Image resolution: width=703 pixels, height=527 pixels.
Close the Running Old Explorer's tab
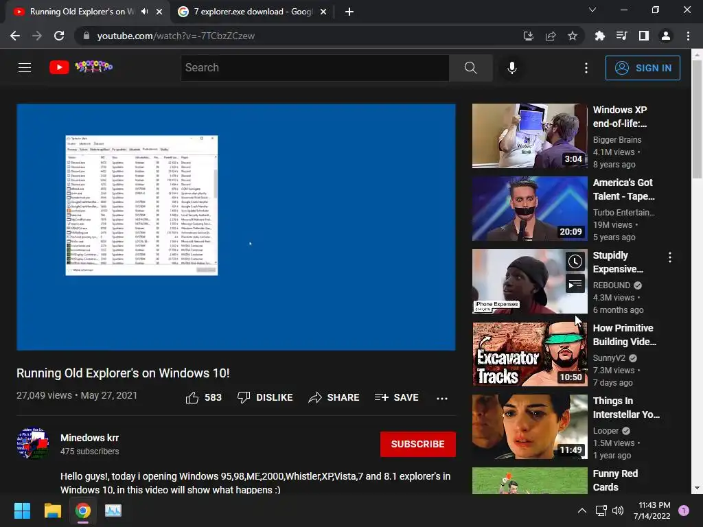[x=159, y=12]
